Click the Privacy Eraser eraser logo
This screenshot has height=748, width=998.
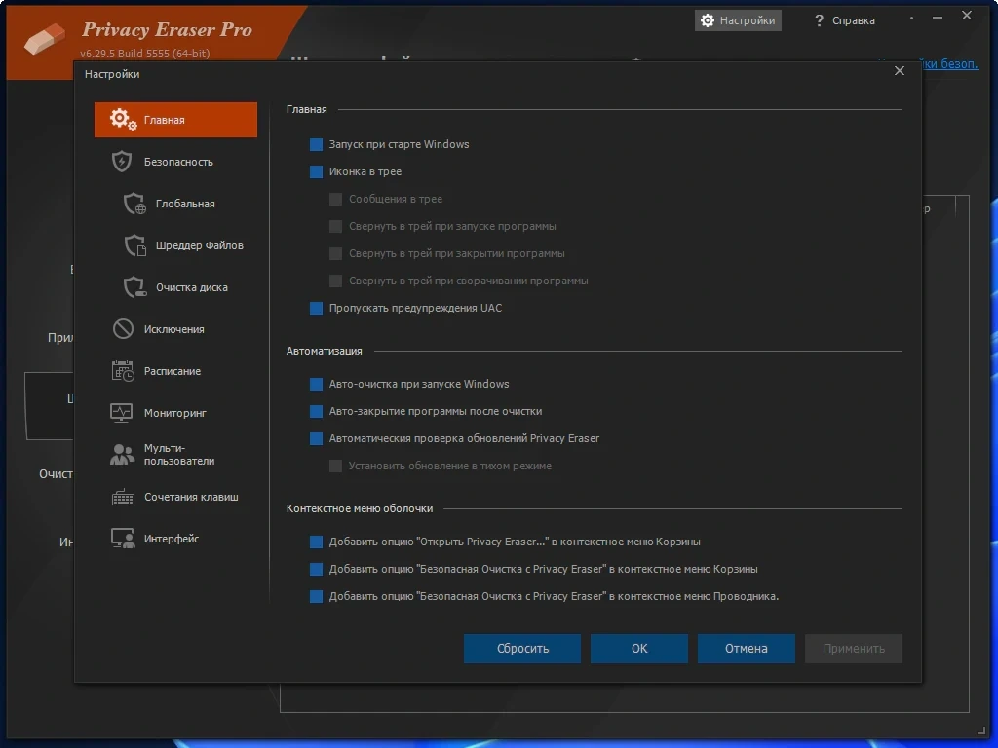[x=44, y=39]
